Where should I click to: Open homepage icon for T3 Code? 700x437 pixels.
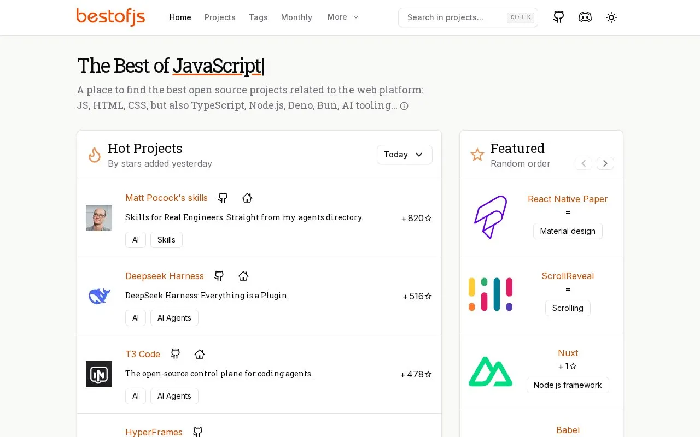coord(200,354)
